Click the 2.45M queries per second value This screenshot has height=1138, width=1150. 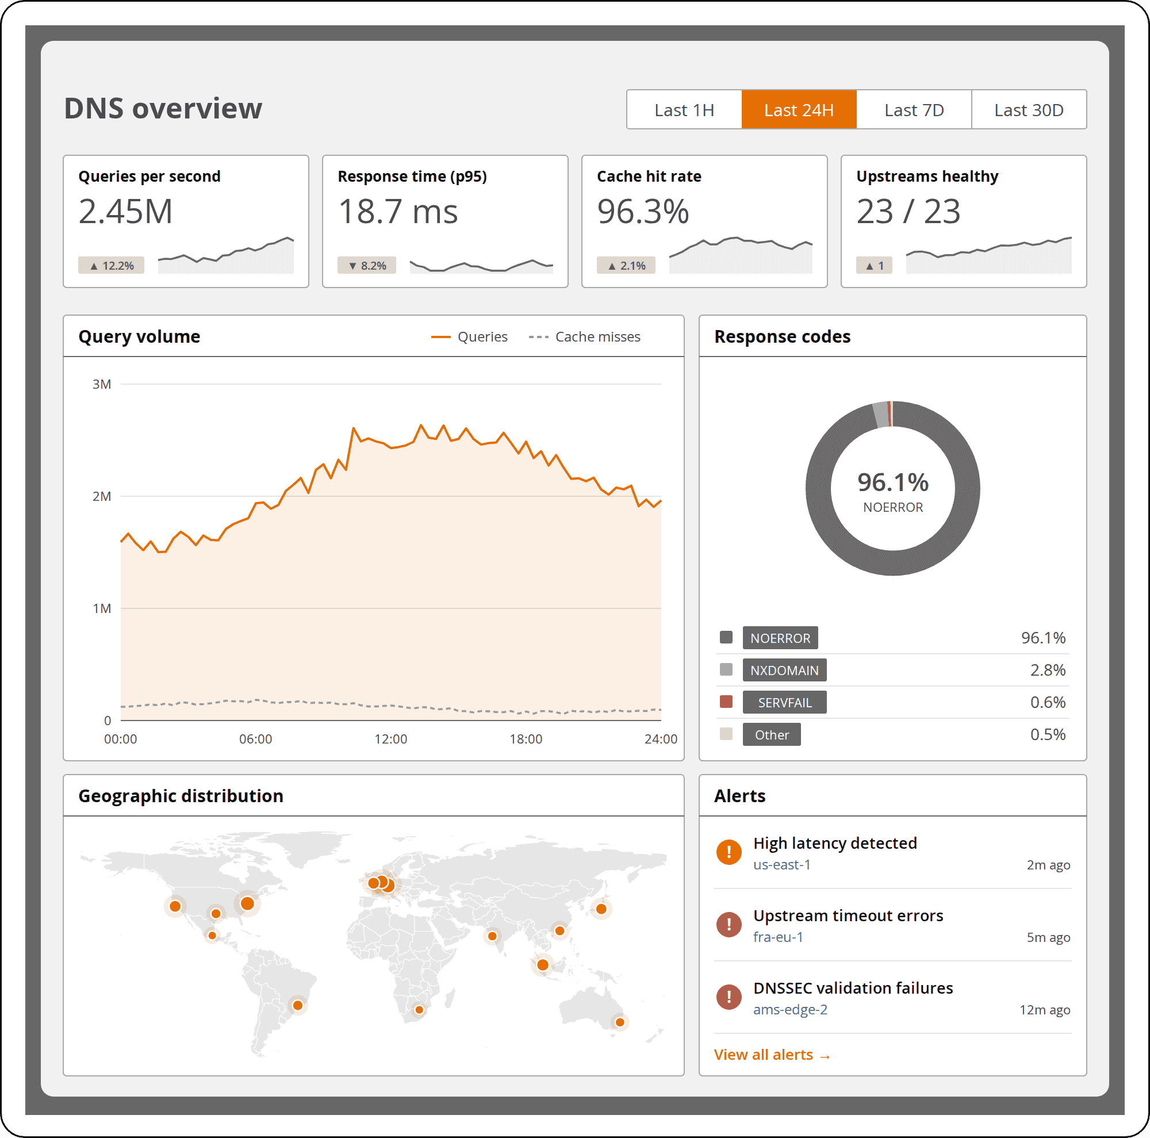tap(125, 211)
